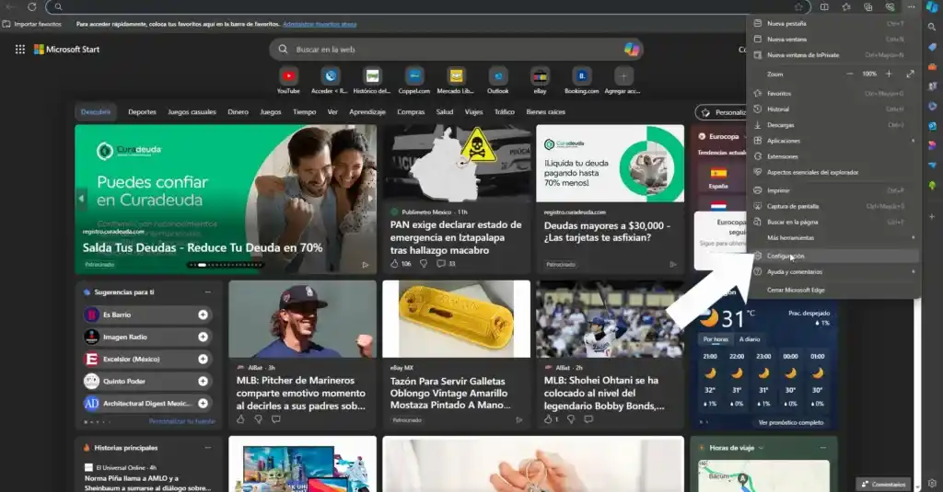Image resolution: width=943 pixels, height=492 pixels.
Task: Open the gold cookie bowl eBay thumbnail
Action: click(457, 319)
